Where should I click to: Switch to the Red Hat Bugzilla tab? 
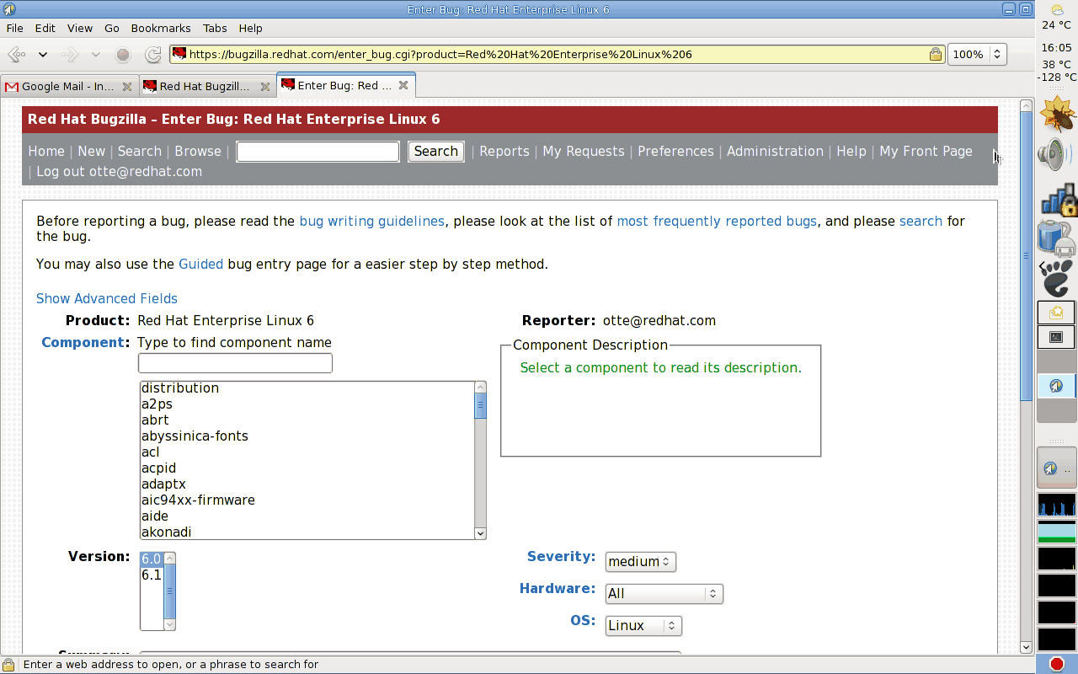(x=205, y=86)
